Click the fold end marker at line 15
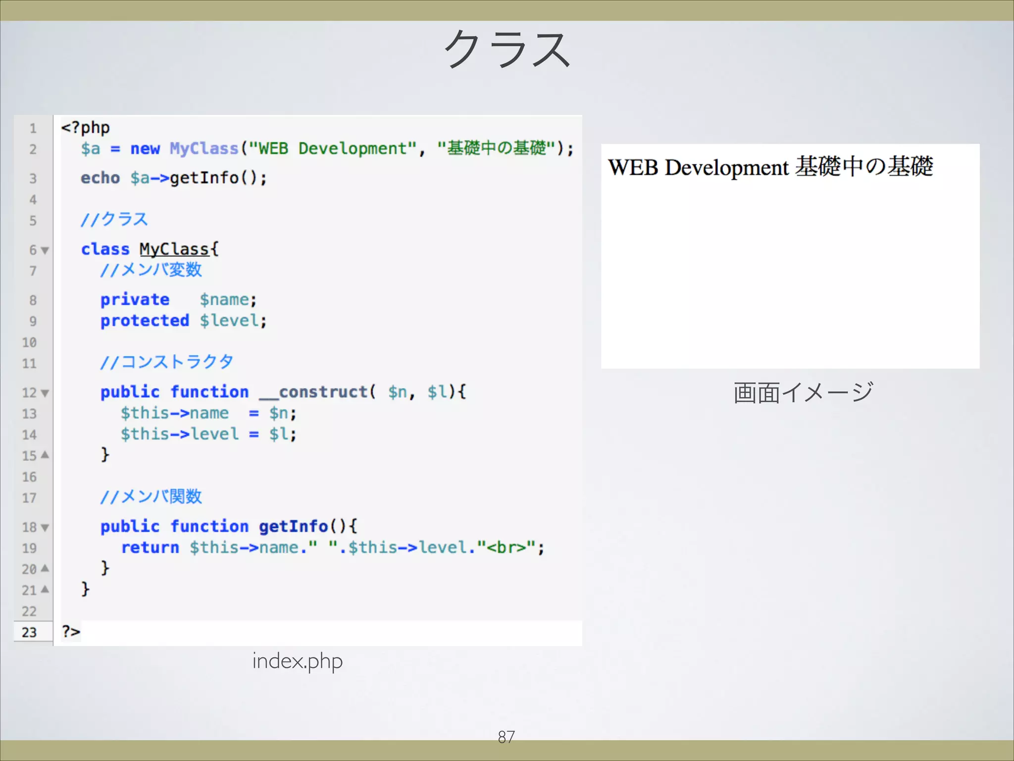The image size is (1014, 761). tap(45, 454)
